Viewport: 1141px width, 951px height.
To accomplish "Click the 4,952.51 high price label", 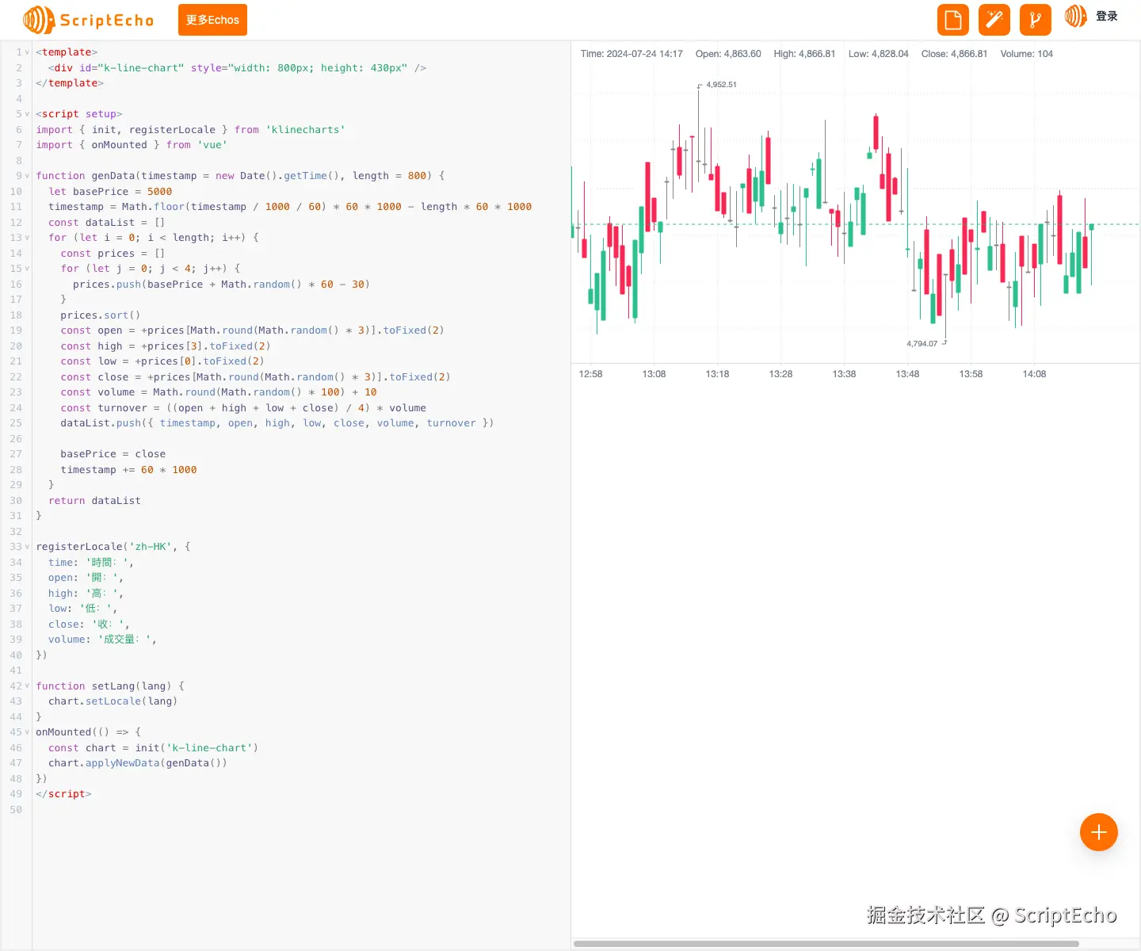I will (x=721, y=85).
